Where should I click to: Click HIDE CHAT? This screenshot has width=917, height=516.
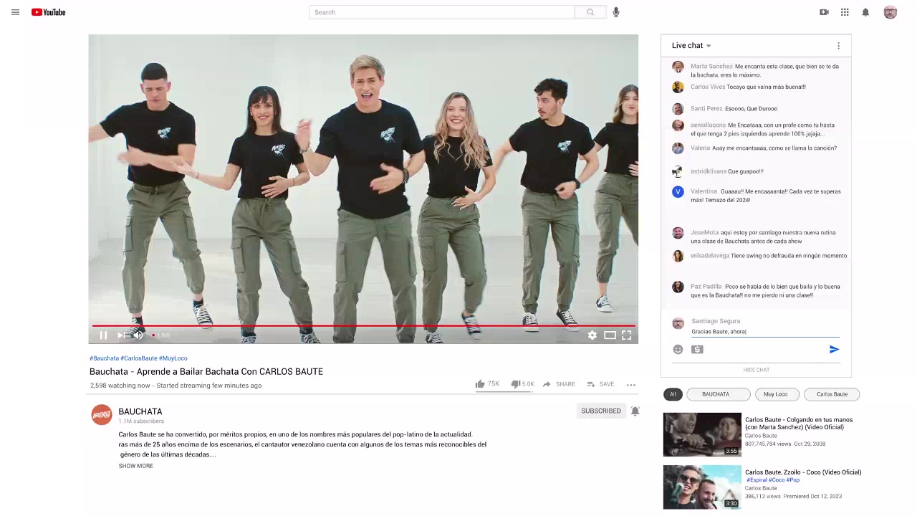point(757,370)
